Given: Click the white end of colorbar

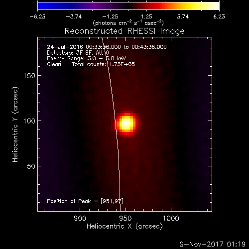Looking at the screenshot, I should pos(215,6).
